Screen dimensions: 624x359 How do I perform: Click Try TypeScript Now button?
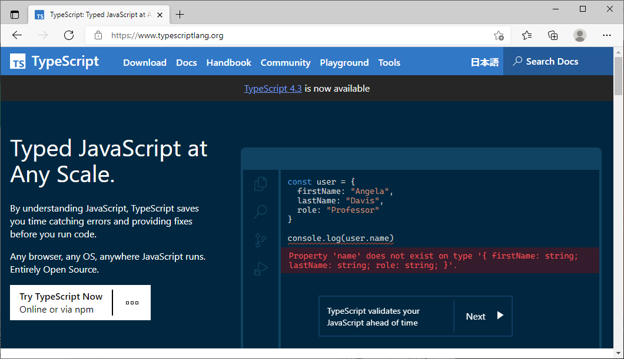pyautogui.click(x=61, y=303)
